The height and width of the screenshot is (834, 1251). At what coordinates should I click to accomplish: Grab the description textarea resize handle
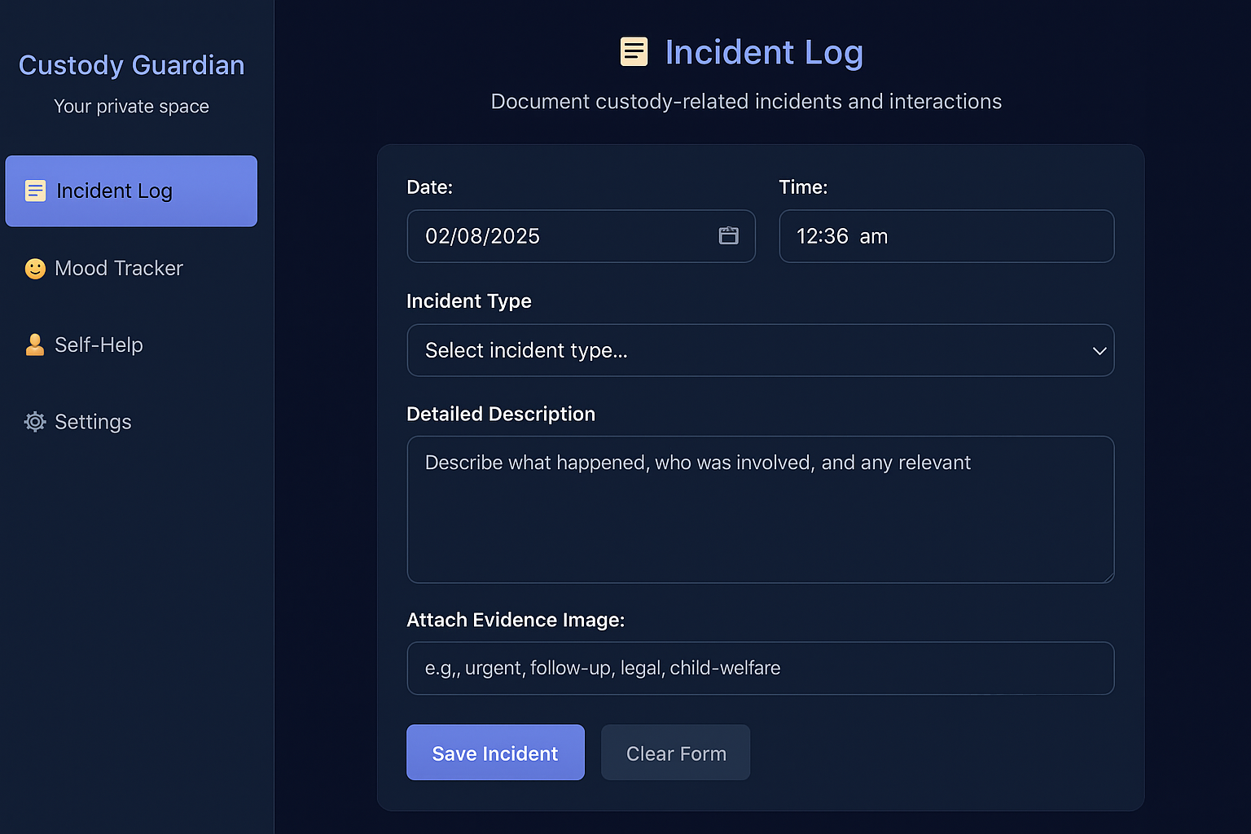click(x=1108, y=577)
